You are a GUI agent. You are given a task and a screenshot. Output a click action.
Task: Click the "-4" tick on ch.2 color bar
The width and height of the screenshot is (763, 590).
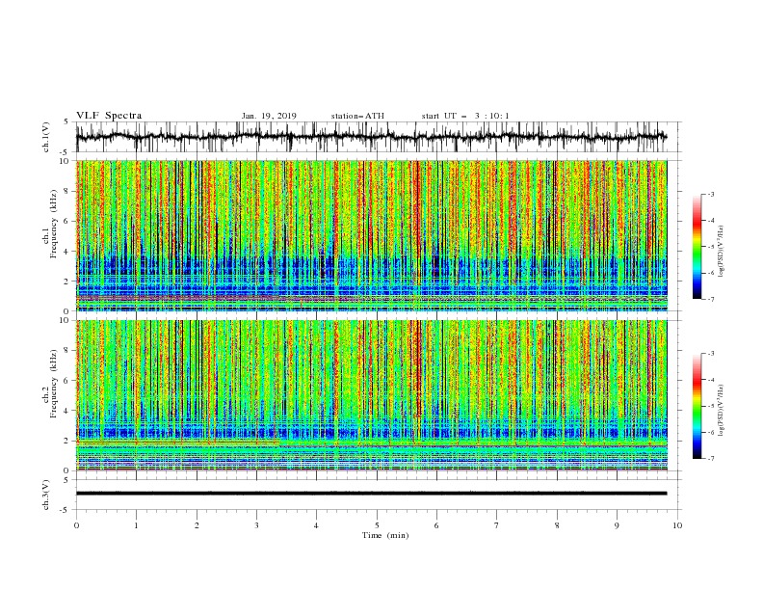click(711, 380)
